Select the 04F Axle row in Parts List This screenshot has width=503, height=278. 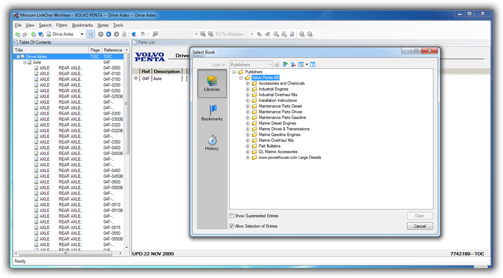pyautogui.click(x=161, y=78)
